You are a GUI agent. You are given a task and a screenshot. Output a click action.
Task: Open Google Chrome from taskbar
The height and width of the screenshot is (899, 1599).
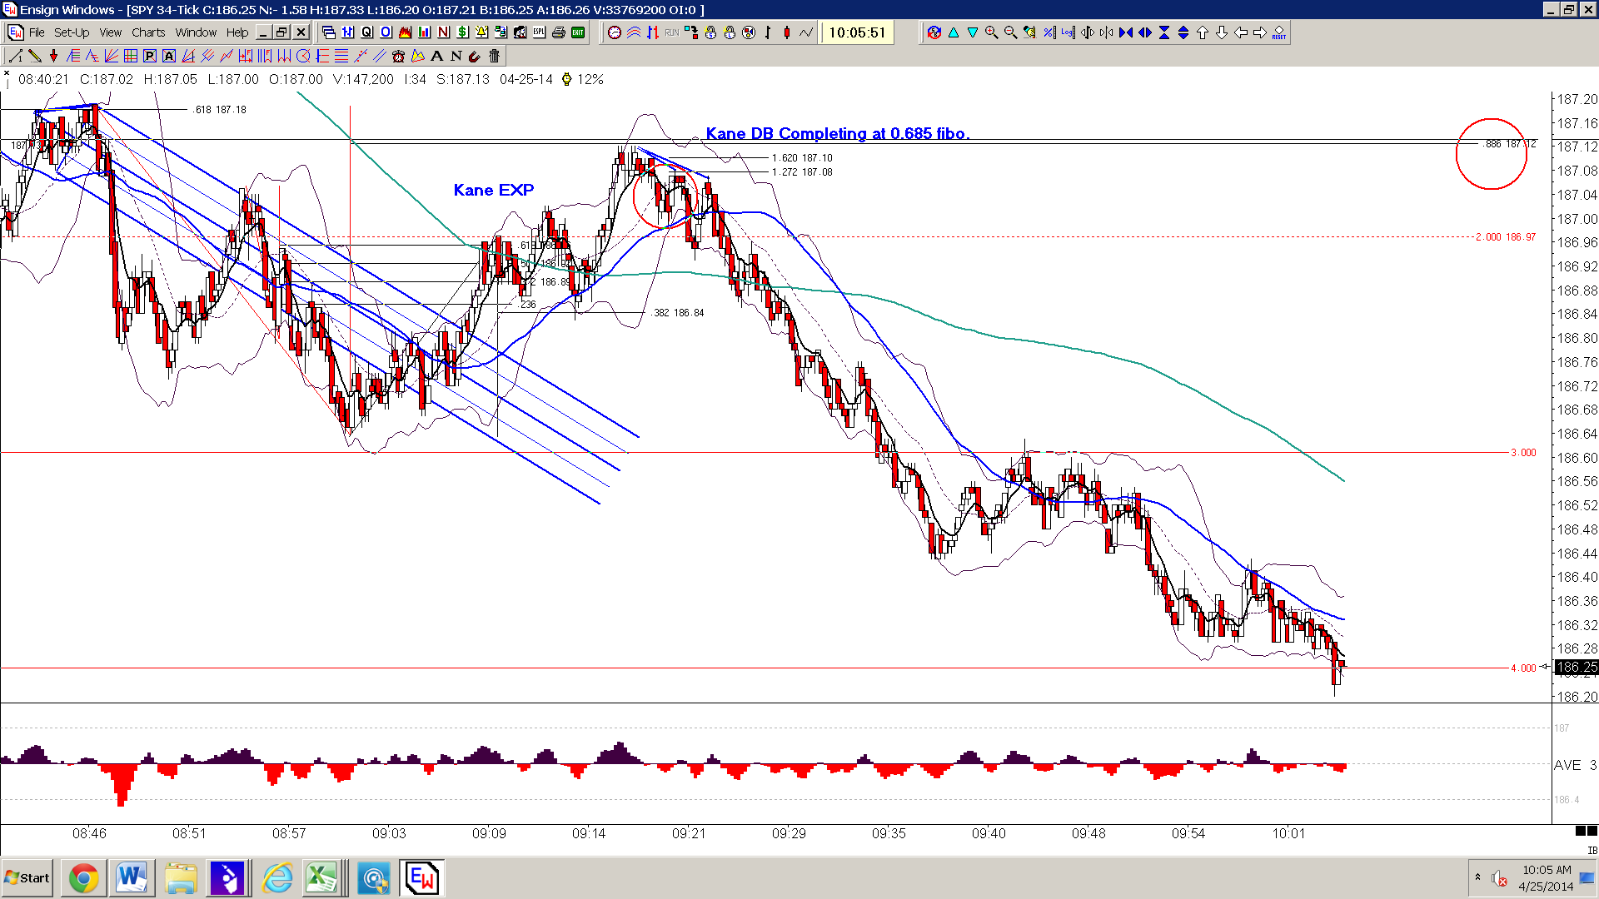click(x=83, y=878)
